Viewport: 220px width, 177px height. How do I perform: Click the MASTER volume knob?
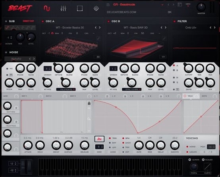pyautogui.click(x=201, y=7)
